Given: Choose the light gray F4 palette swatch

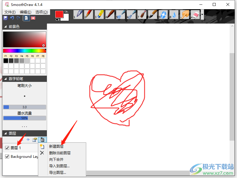Looking at the screenshot, I should pos(22,61).
